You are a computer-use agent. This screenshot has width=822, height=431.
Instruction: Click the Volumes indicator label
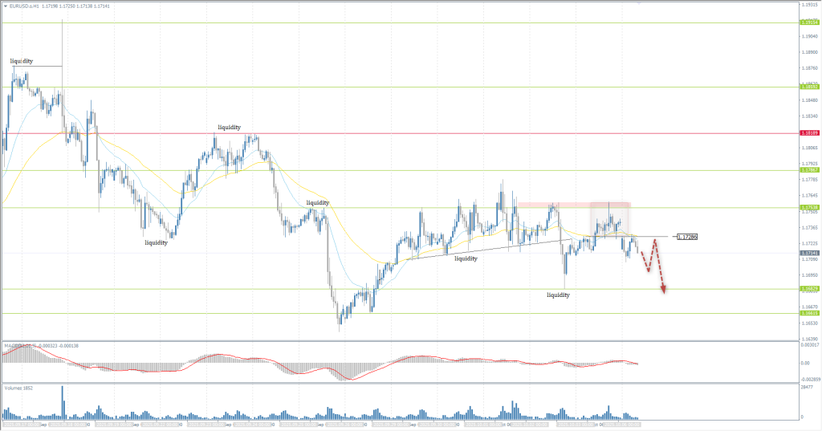click(x=16, y=387)
